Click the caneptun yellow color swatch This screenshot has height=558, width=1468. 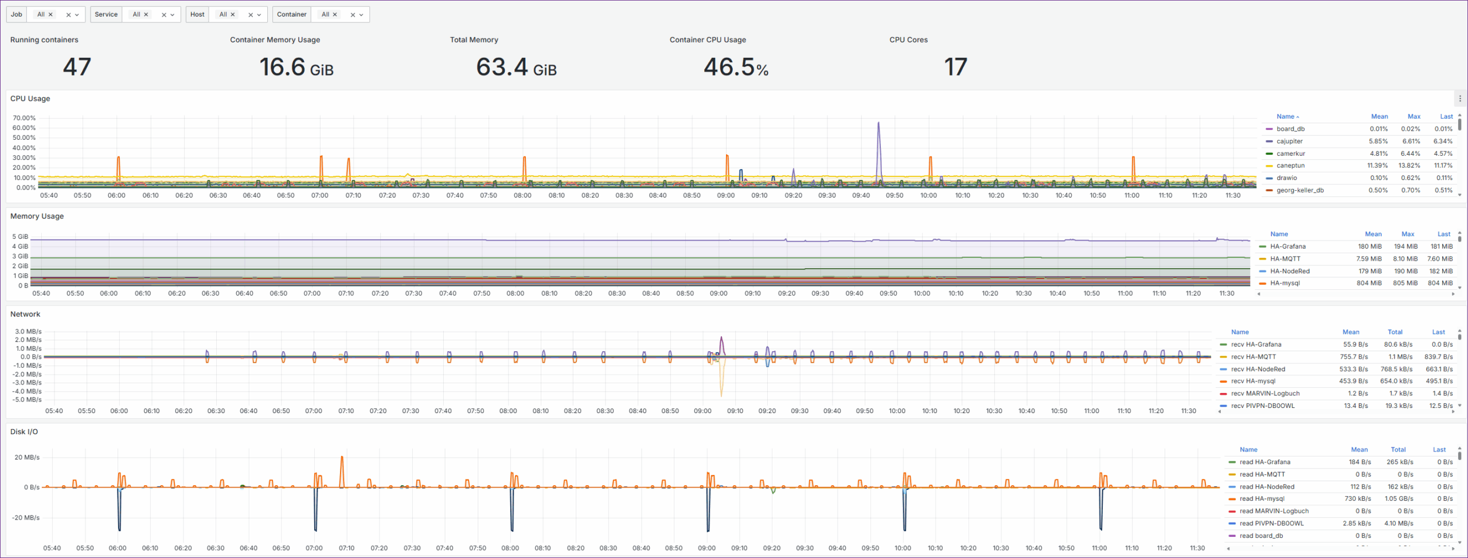tap(1269, 166)
